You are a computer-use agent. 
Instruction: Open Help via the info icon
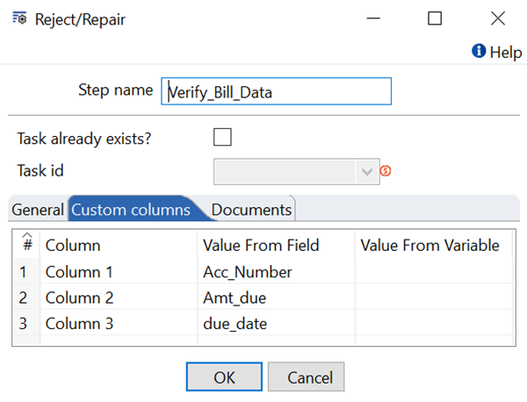[479, 51]
